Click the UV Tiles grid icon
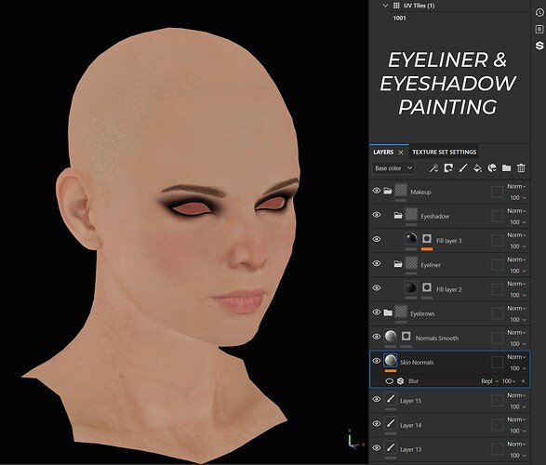Image resolution: width=546 pixels, height=465 pixels. tap(396, 6)
